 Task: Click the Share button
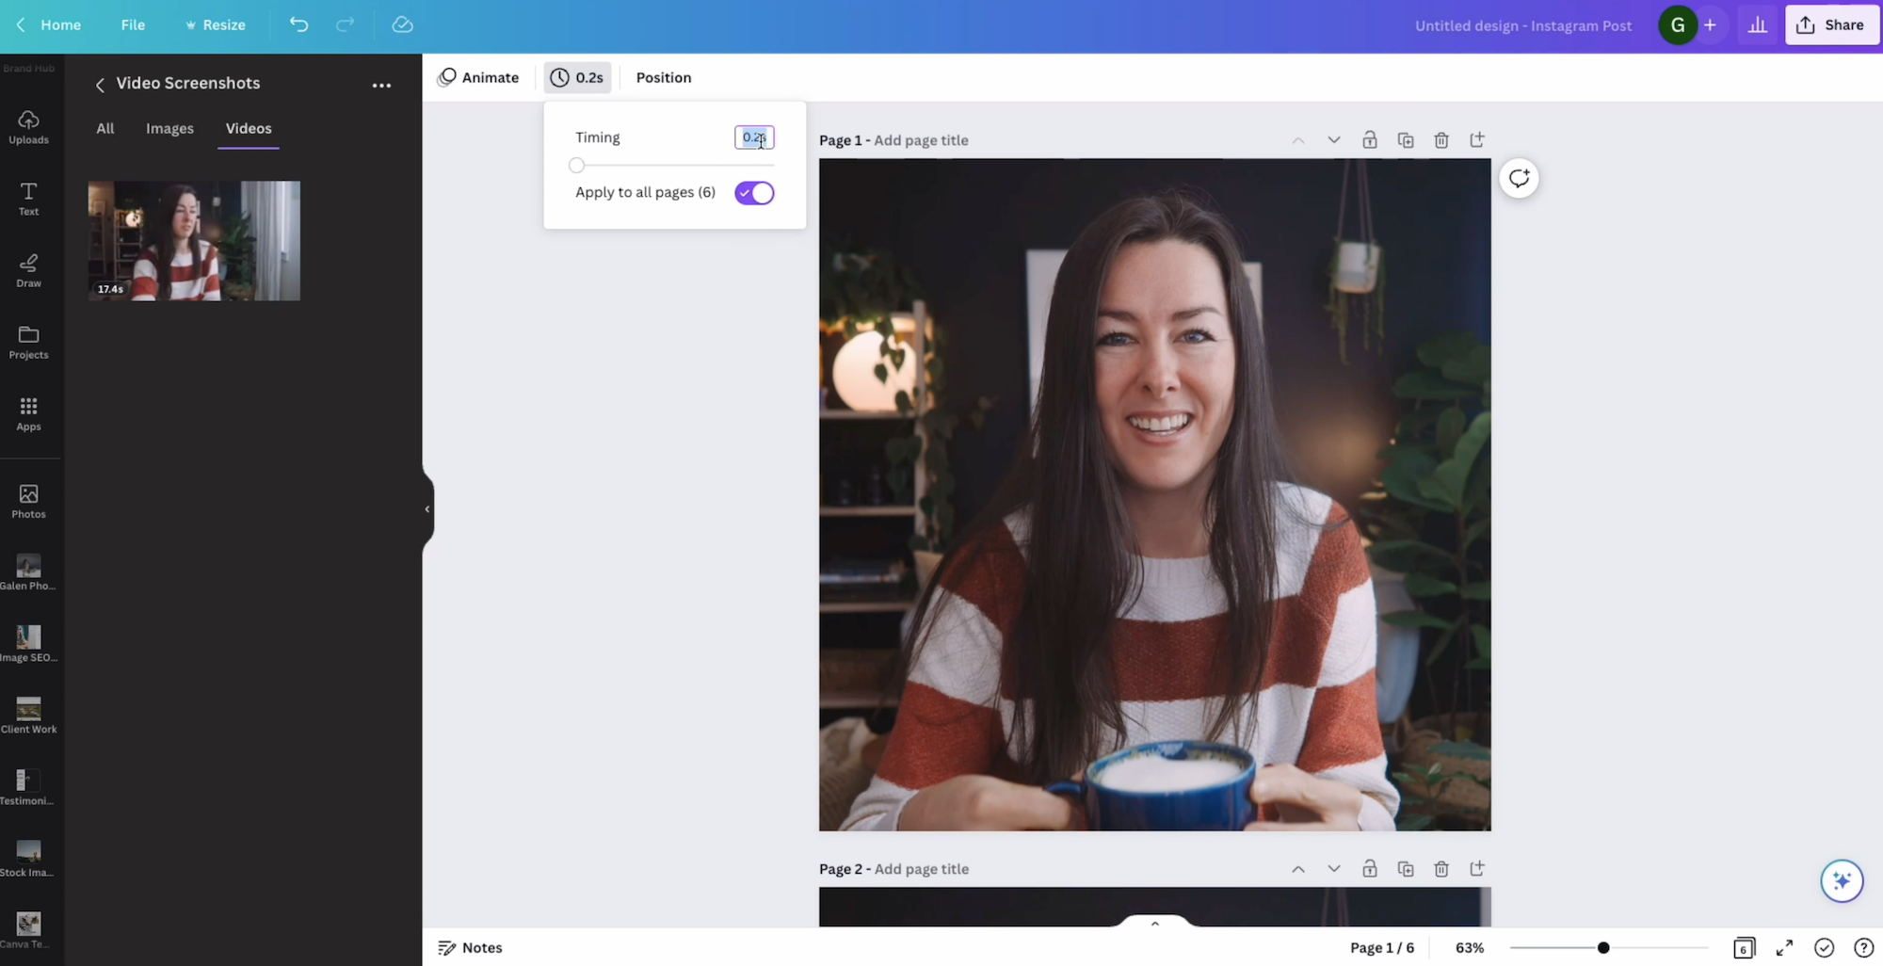point(1830,24)
